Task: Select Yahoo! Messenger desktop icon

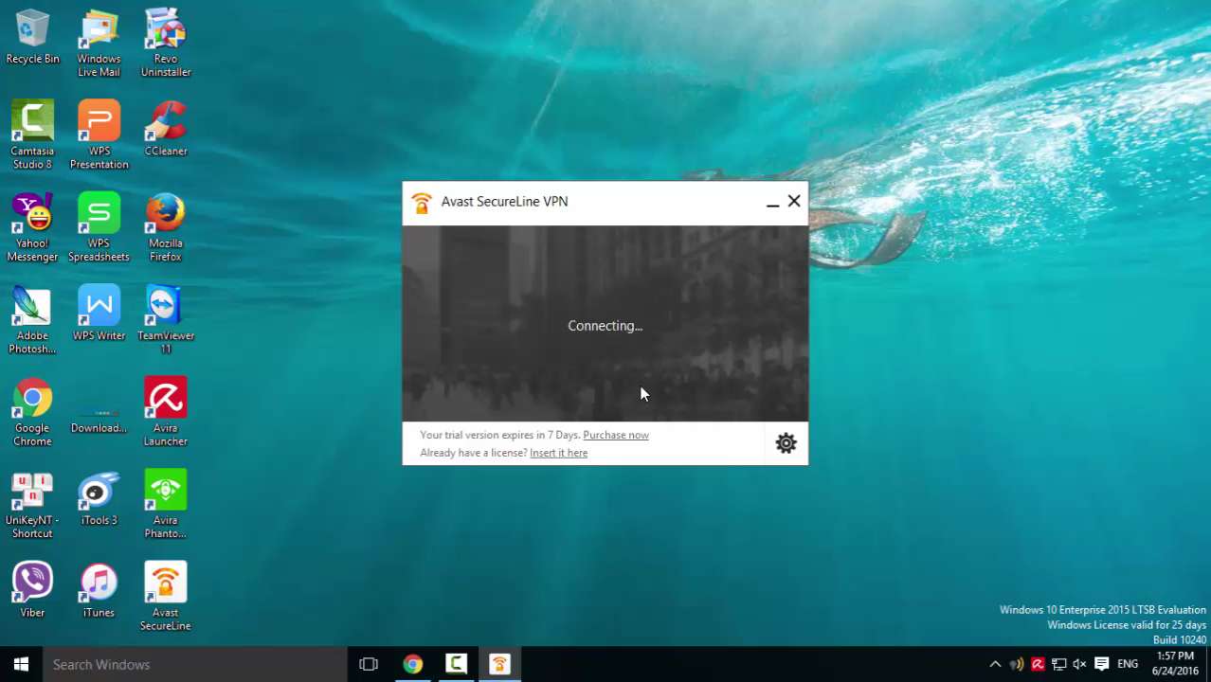Action: coord(32,228)
